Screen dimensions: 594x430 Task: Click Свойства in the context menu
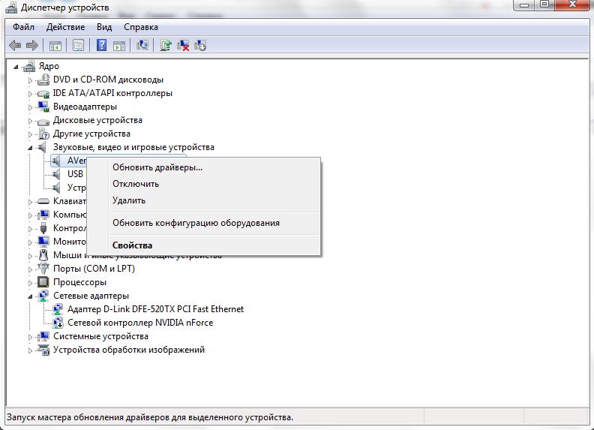pos(132,245)
